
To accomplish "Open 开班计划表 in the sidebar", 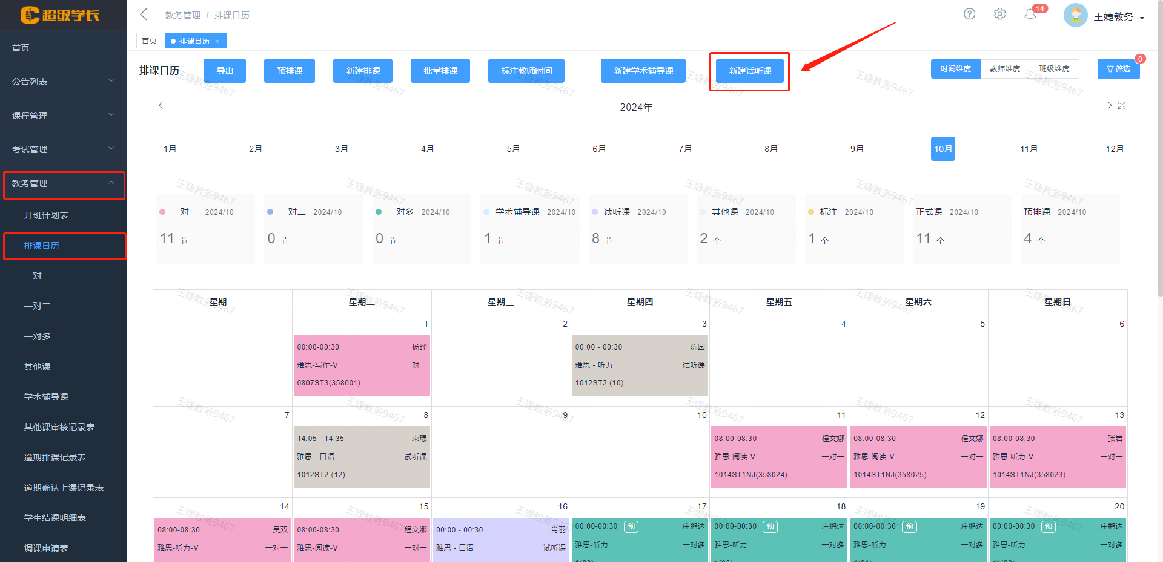I will [46, 215].
